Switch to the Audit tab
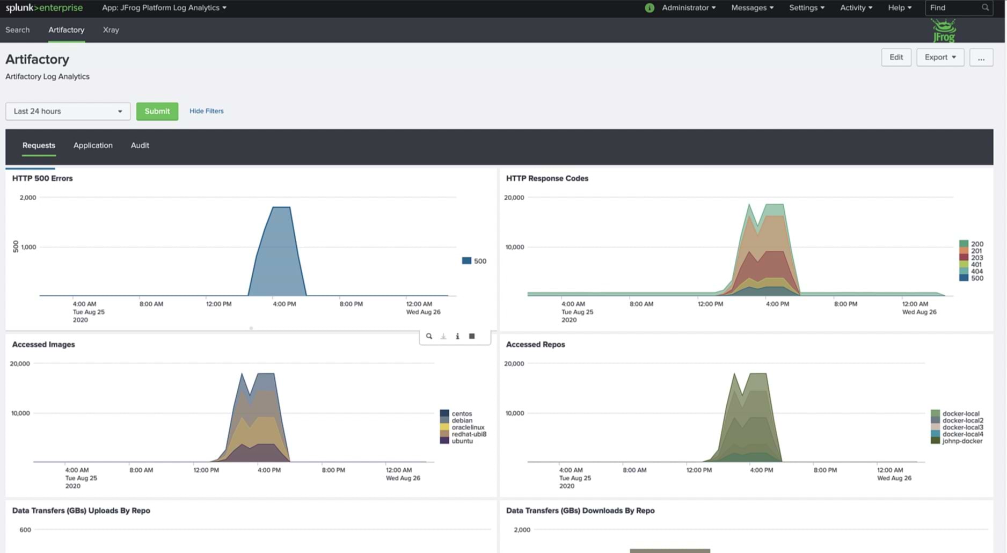The width and height of the screenshot is (1007, 553). [140, 145]
